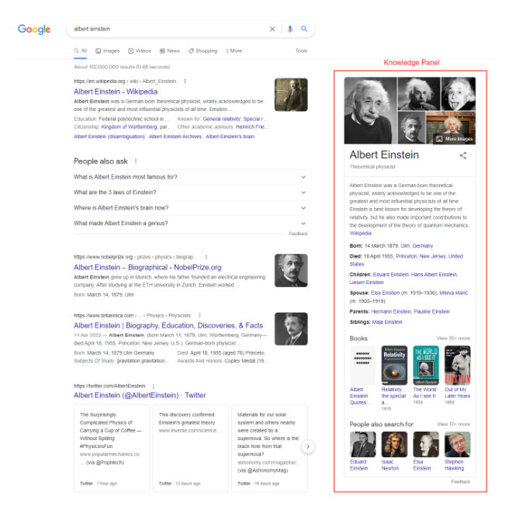The image size is (516, 524).
Task: Expand 'What is Albert Einstein most famous for?'
Action: [x=190, y=177]
